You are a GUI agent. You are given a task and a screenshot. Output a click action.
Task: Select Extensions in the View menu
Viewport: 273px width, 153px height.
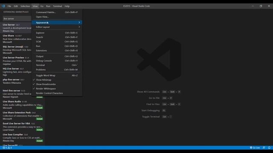coord(57,51)
